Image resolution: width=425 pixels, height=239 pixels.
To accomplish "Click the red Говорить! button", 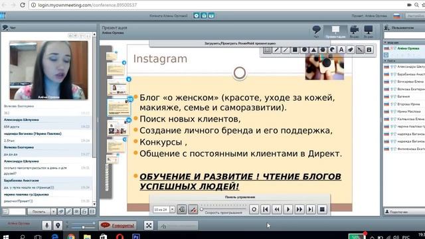I will [118, 226].
